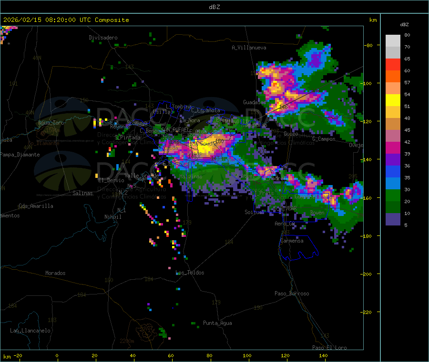This screenshot has height=362, width=429.
Task: Select the 'Agua_Toro' map label
Action: pyautogui.click(x=51, y=123)
